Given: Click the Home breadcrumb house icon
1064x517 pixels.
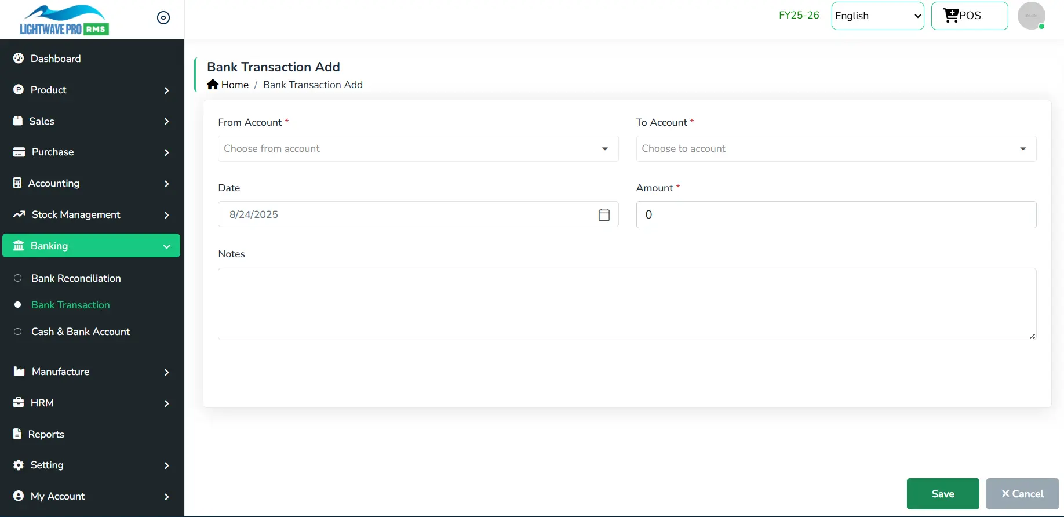Looking at the screenshot, I should [x=213, y=85].
